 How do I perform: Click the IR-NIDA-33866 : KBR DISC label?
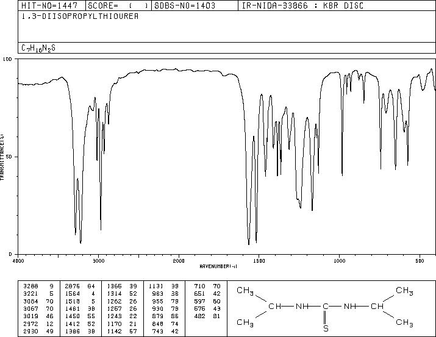point(302,5)
